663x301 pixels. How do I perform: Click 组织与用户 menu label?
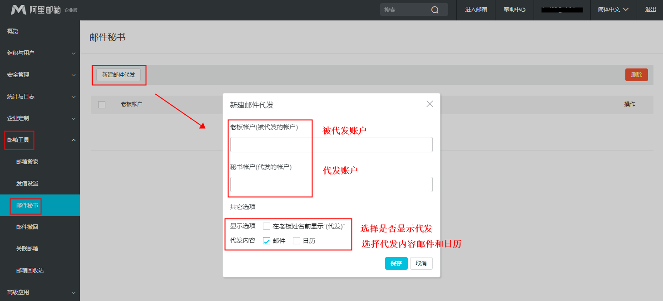click(21, 53)
